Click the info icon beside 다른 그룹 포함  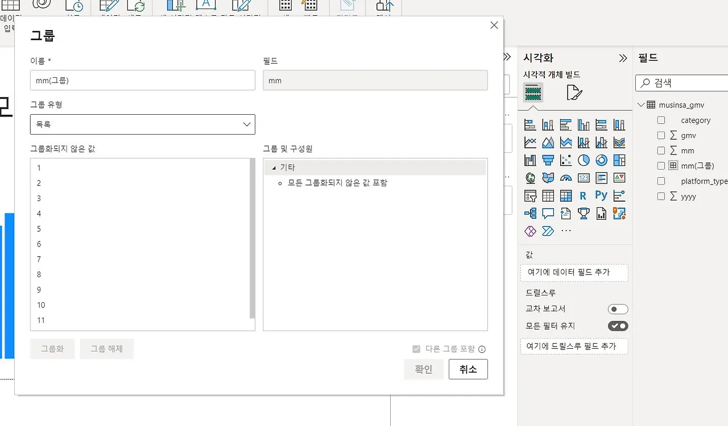coord(482,349)
